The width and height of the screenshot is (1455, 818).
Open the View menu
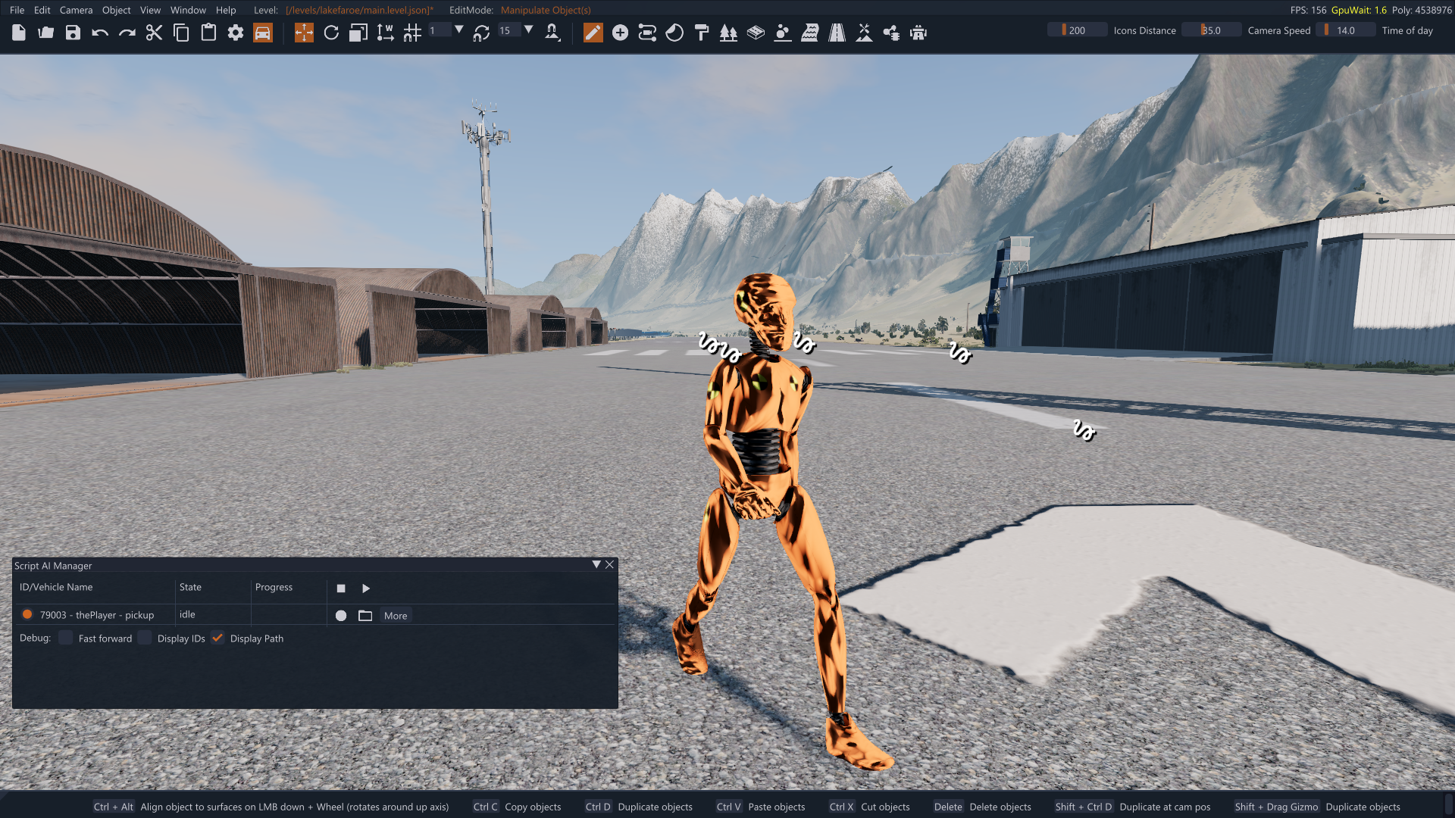coord(150,10)
